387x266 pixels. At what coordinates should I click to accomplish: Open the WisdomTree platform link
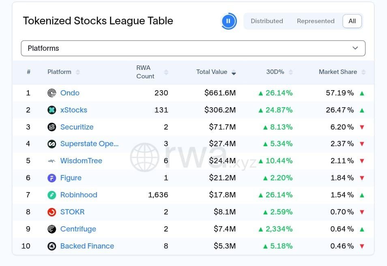click(x=81, y=161)
